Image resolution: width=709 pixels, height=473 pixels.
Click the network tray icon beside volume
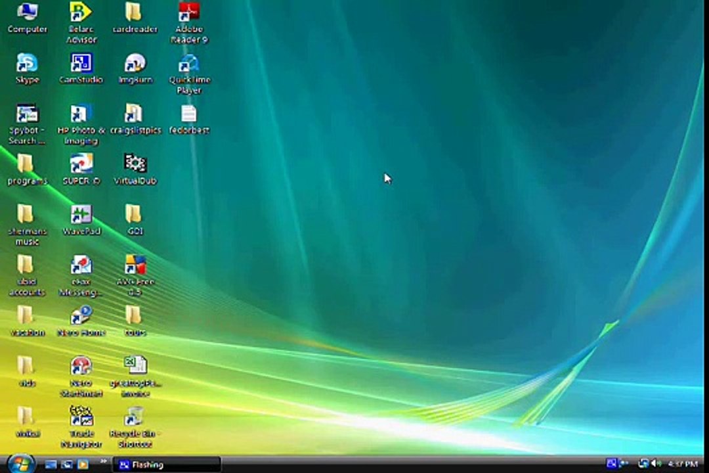coord(643,464)
